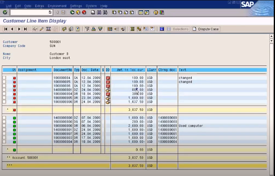Tick checkbox for open DZ 800.00 row
The height and width of the screenshot is (176, 275).
(x=4, y=90)
